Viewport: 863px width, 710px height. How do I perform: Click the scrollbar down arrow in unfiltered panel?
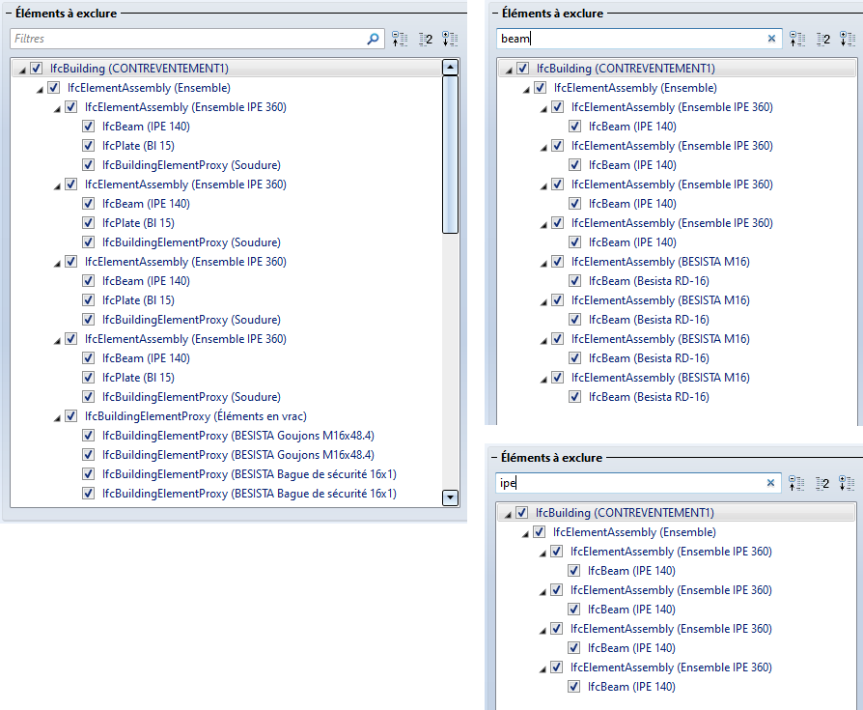pyautogui.click(x=450, y=497)
